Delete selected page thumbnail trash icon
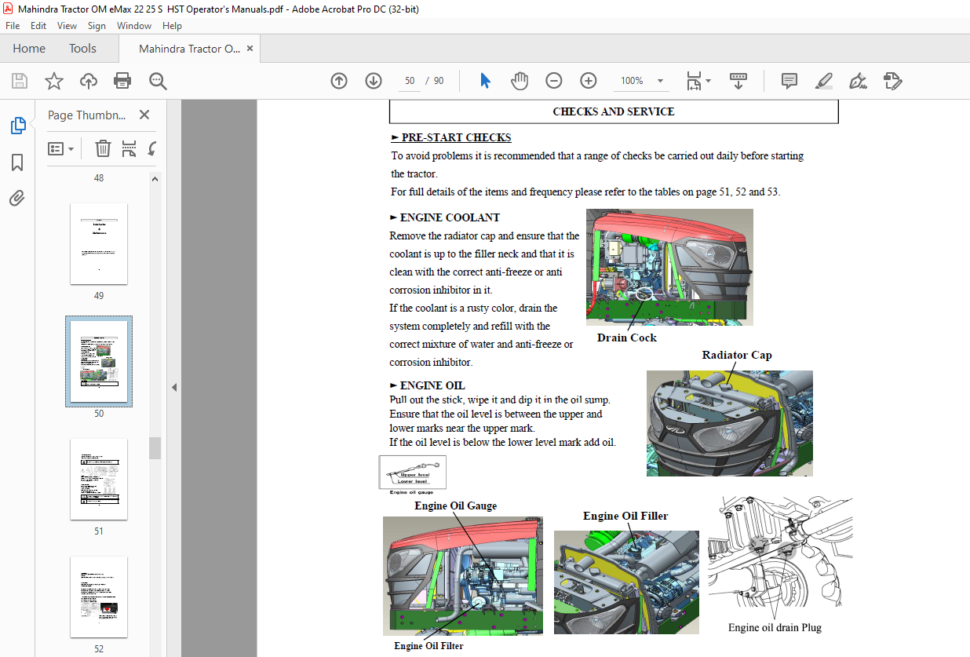Viewport: 970px width, 657px height. pyautogui.click(x=103, y=148)
